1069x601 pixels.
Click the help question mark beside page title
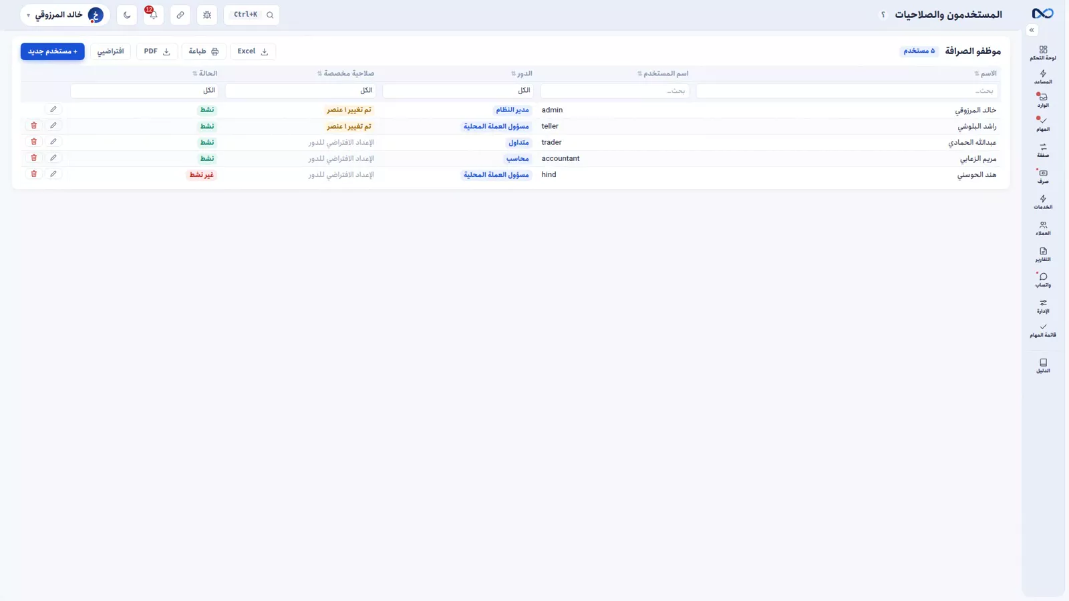click(x=883, y=15)
